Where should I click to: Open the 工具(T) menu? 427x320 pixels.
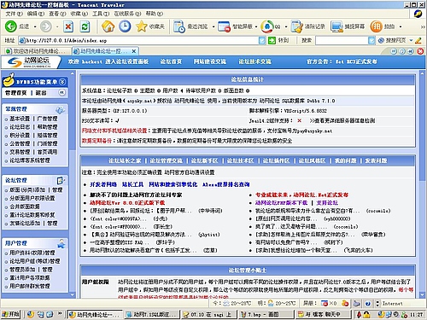101,14
